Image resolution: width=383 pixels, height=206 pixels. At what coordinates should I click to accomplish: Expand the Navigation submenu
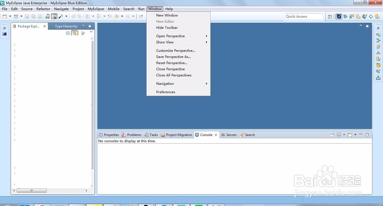point(178,83)
